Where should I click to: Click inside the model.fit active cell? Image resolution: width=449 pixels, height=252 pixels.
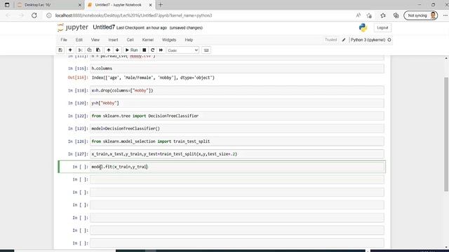click(x=237, y=167)
